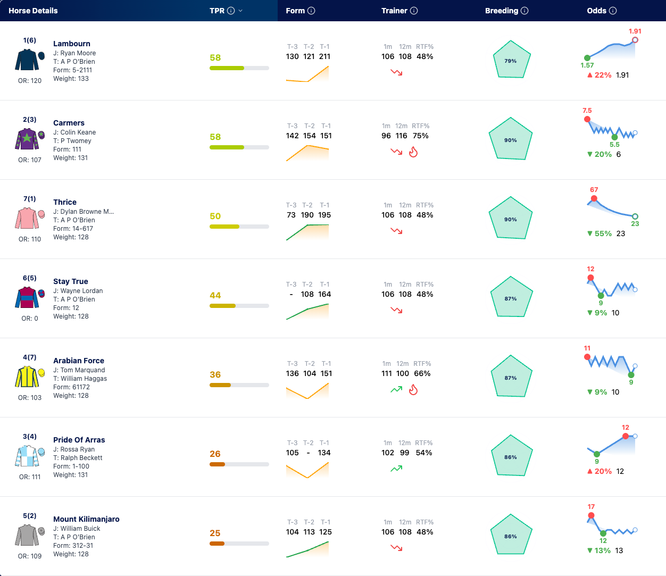Open the TPR sort dropdown chevron
This screenshot has width=666, height=576.
[240, 11]
